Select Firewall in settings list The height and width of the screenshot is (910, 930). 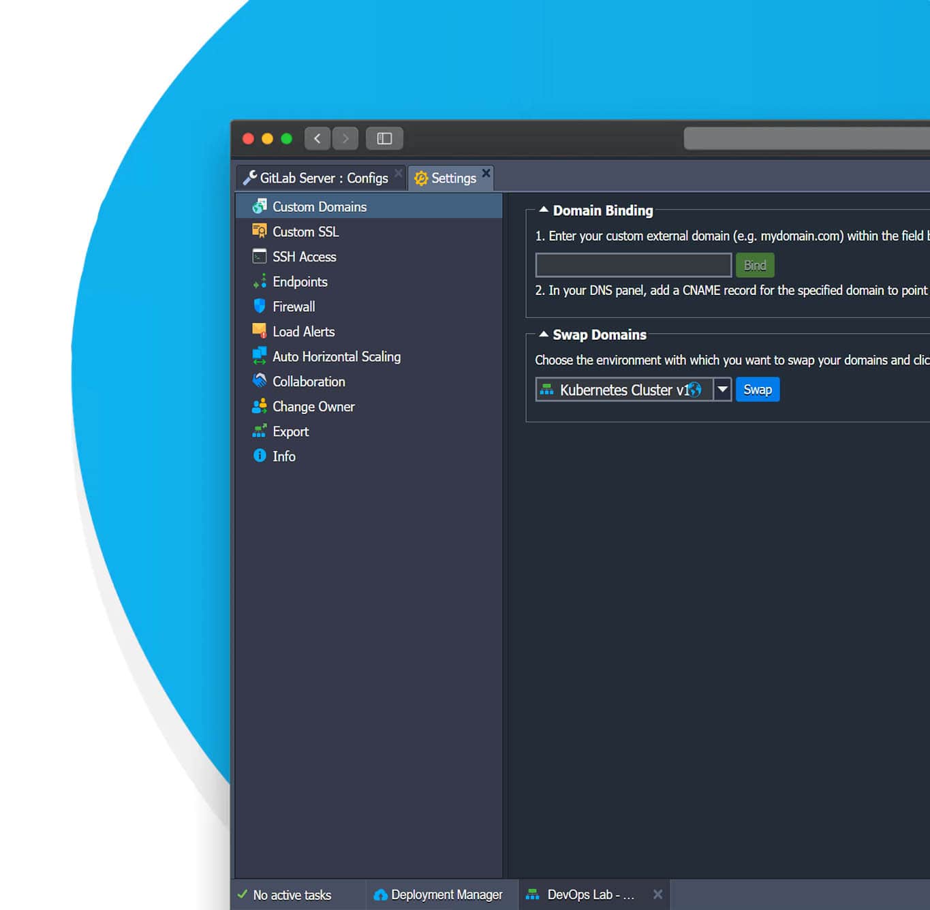pos(369,307)
